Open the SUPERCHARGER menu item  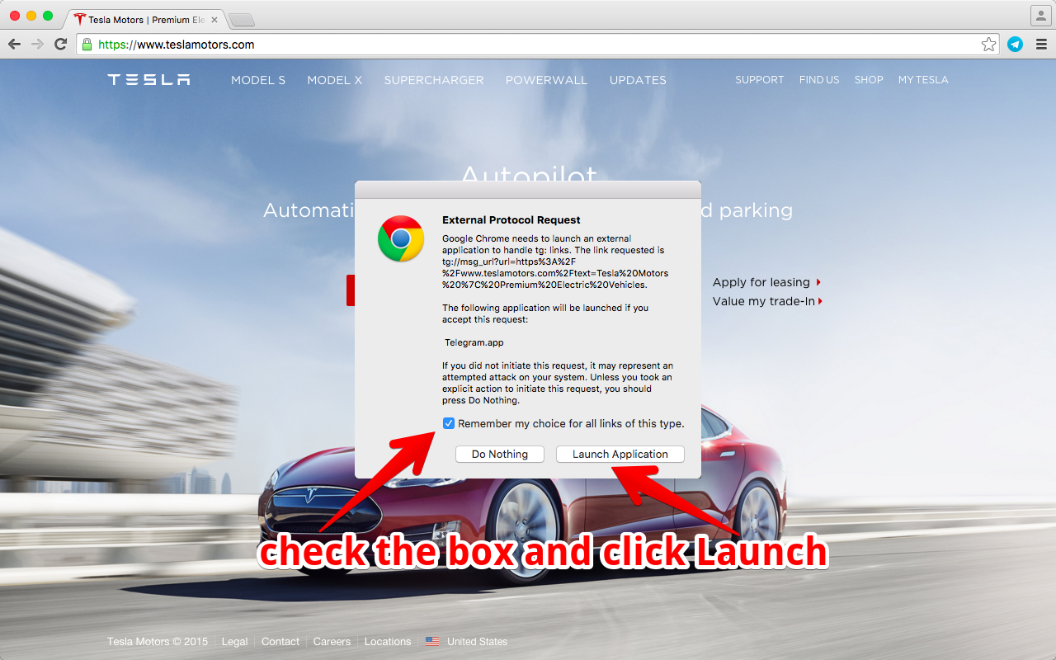pyautogui.click(x=434, y=80)
